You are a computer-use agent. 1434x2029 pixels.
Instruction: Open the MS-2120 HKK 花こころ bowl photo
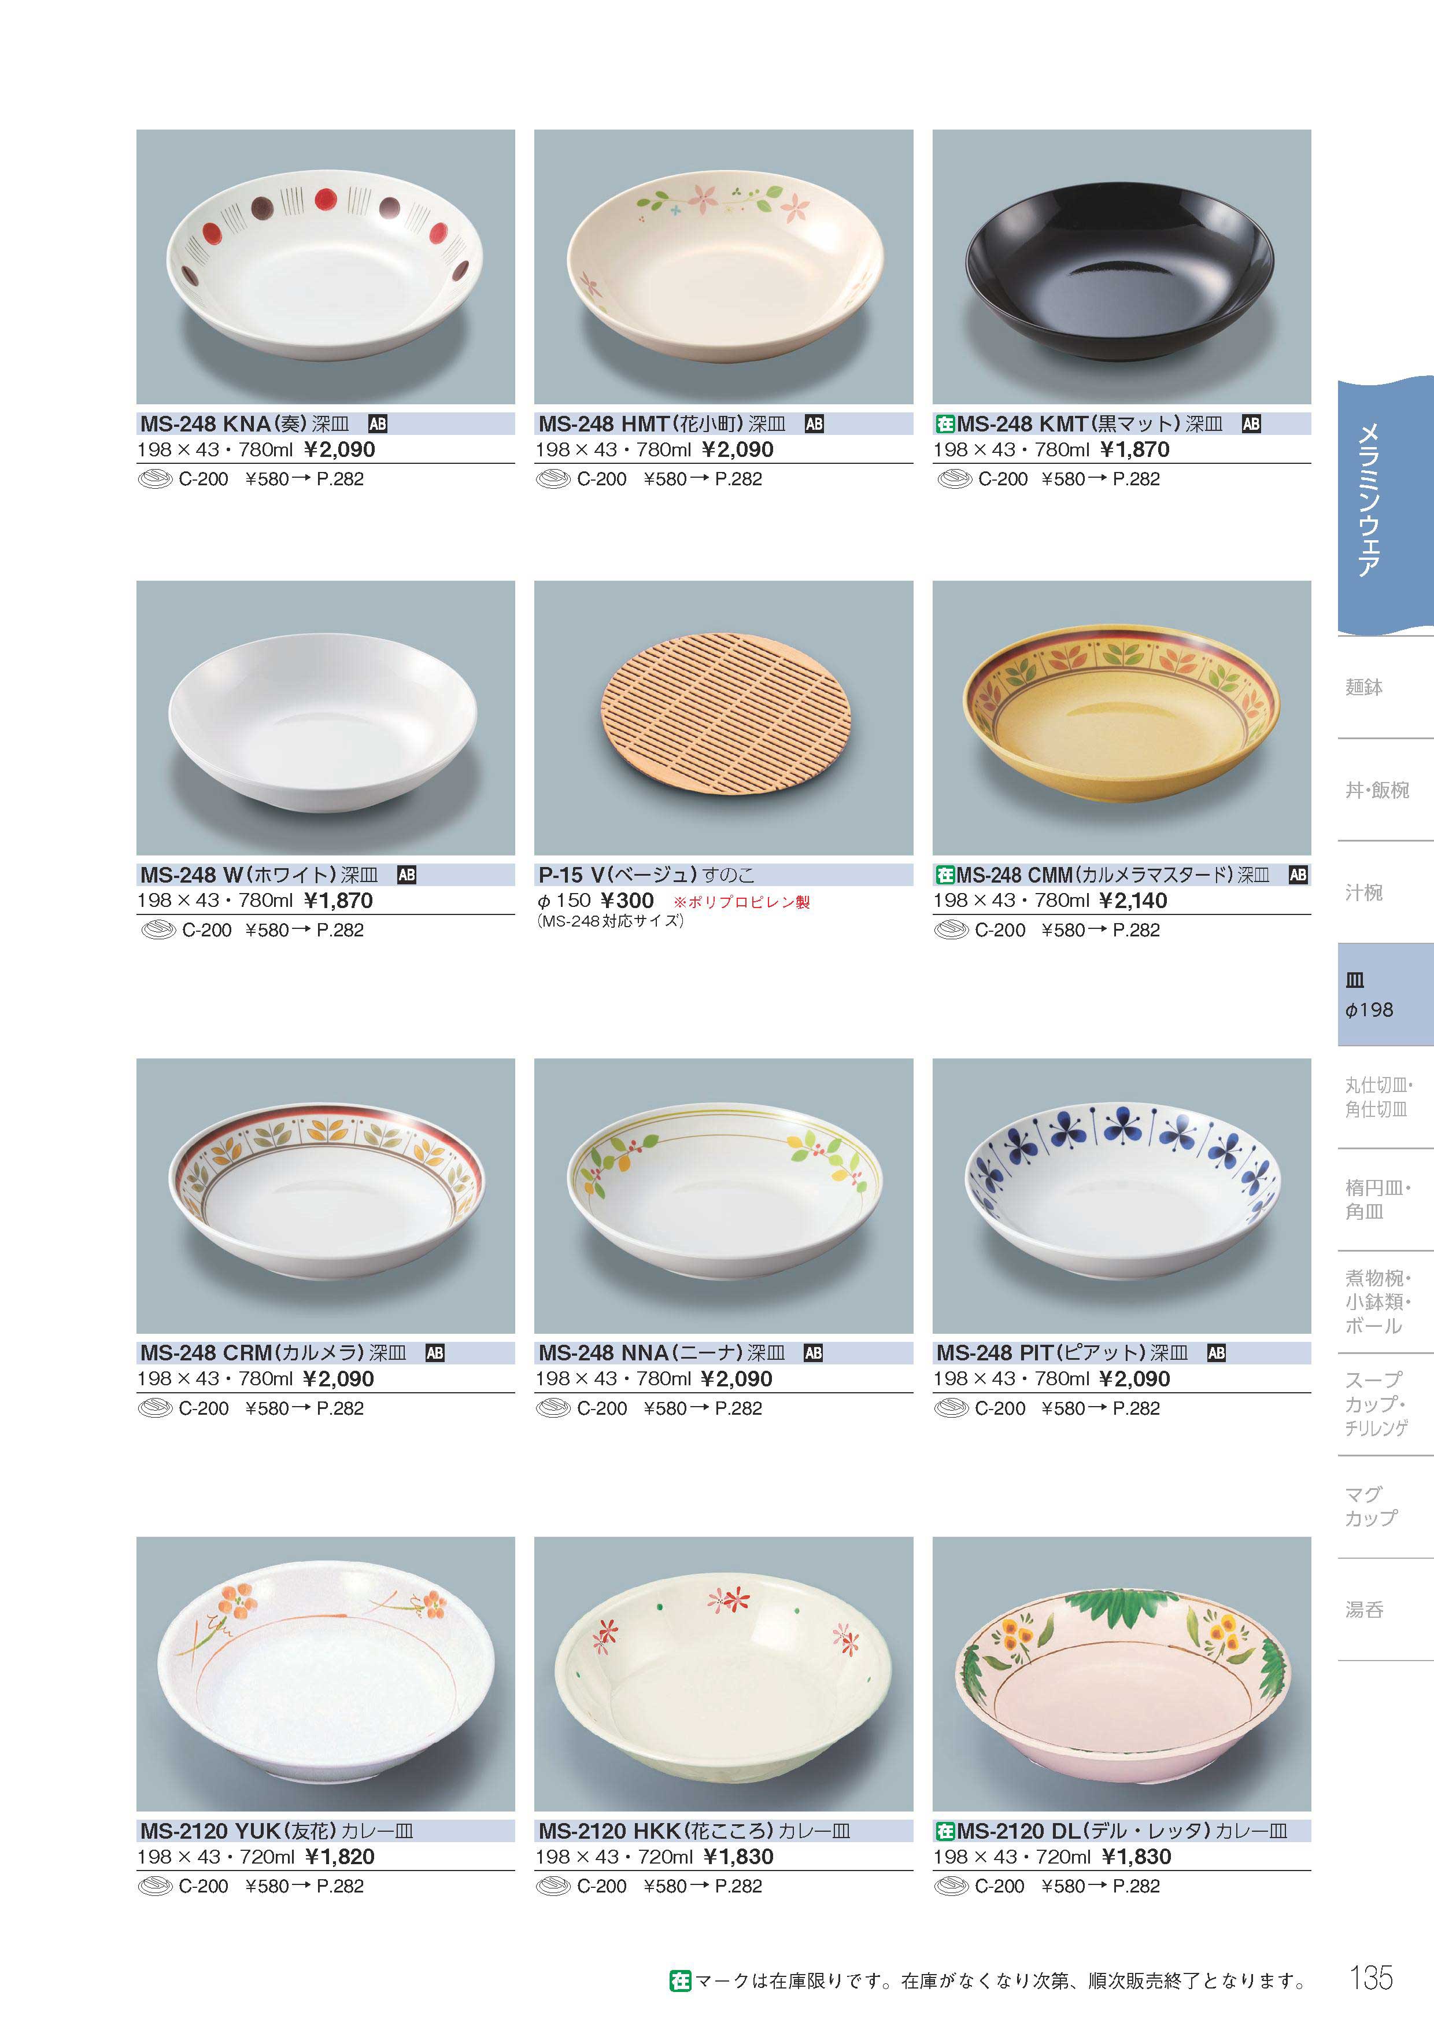coord(723,1674)
